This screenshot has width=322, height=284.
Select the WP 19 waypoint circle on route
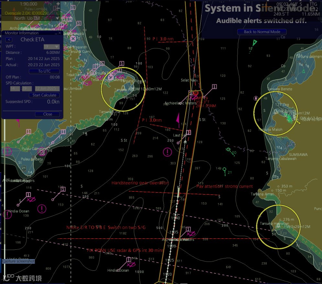[x=196, y=93]
